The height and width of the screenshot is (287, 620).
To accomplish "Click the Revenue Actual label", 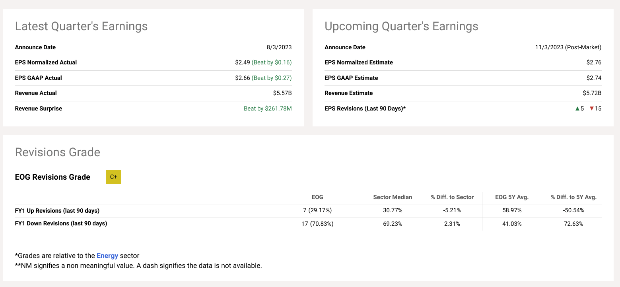I will pyautogui.click(x=36, y=93).
